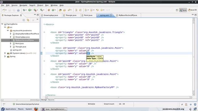Click the Search flashlight toolbar icon
Screen dimensions: 198x111
tap(69, 10)
